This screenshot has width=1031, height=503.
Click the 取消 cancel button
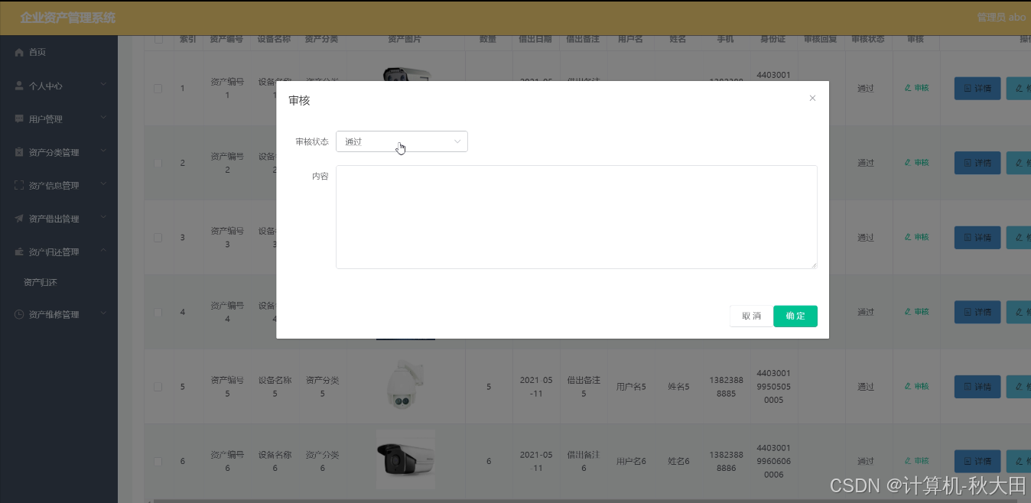[x=752, y=316]
